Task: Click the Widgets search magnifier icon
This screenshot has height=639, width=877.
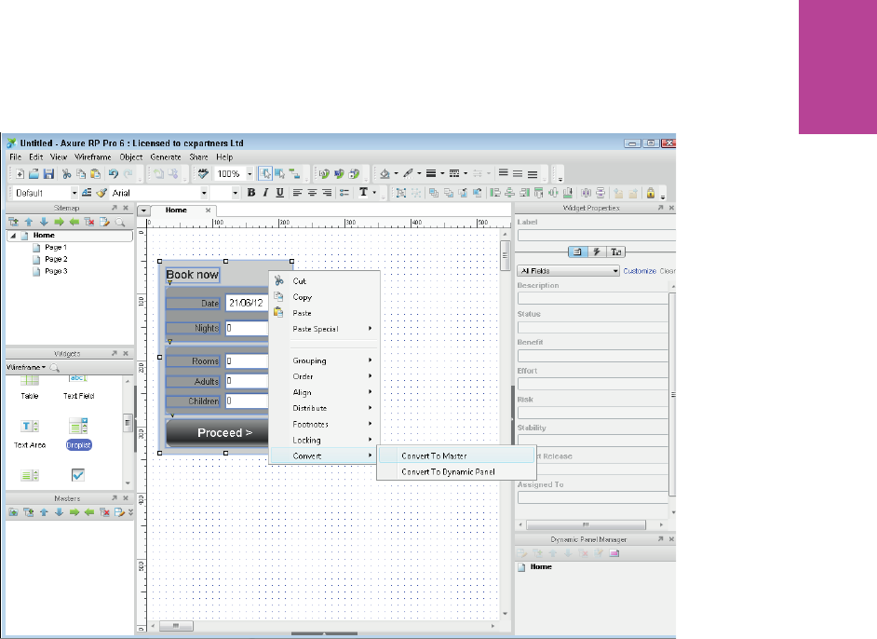Action: [54, 368]
